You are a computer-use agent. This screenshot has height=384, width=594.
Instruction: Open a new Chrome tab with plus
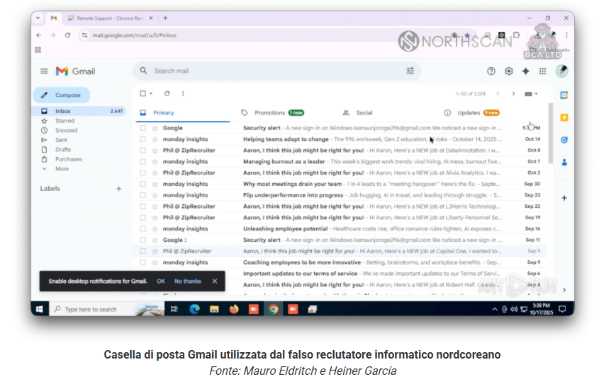[165, 18]
